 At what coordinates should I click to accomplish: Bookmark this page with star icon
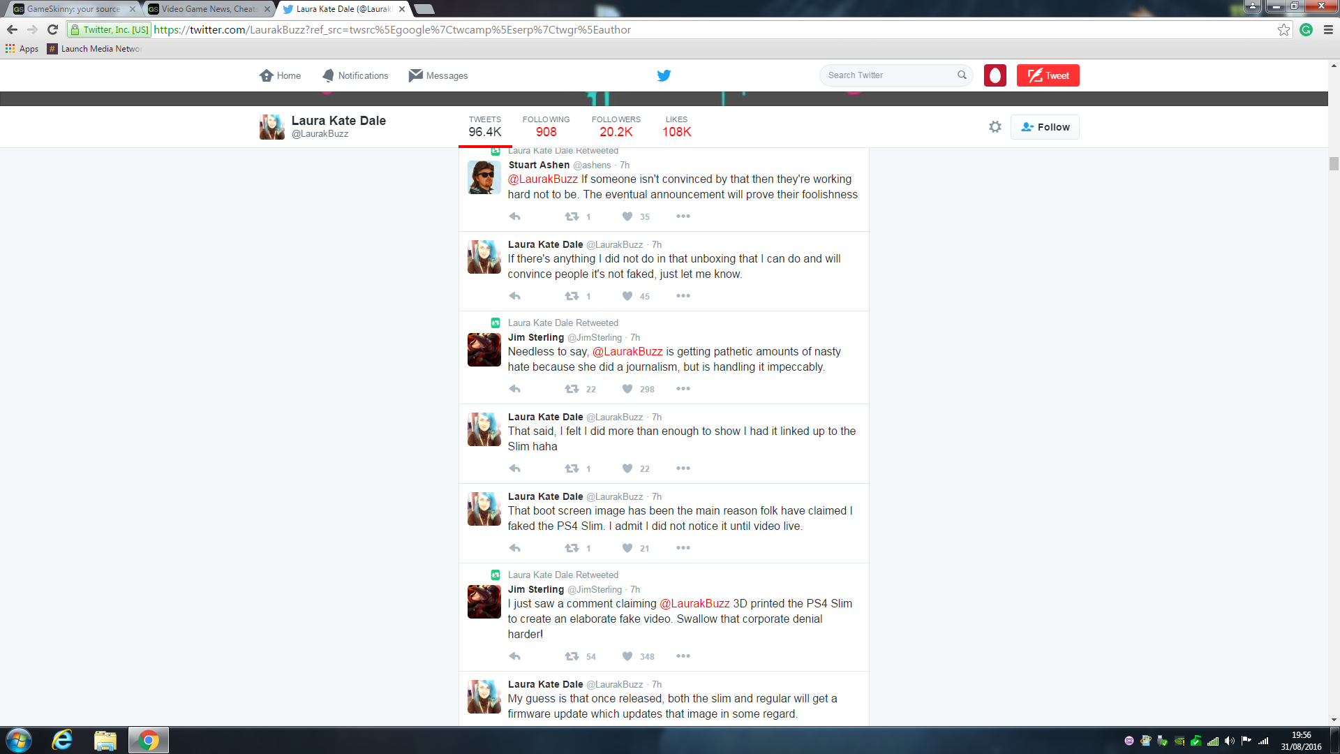coord(1283,30)
